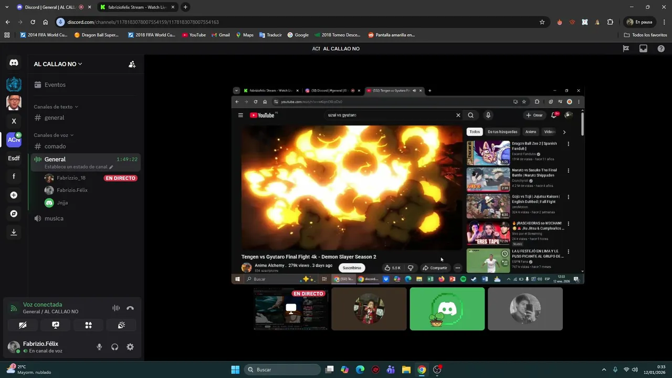Click the Windows taskbar Buscar search box
The width and height of the screenshot is (672, 378).
click(x=282, y=370)
